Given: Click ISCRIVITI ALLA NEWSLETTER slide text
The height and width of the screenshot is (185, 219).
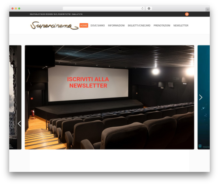Looking at the screenshot, I should [x=88, y=82].
